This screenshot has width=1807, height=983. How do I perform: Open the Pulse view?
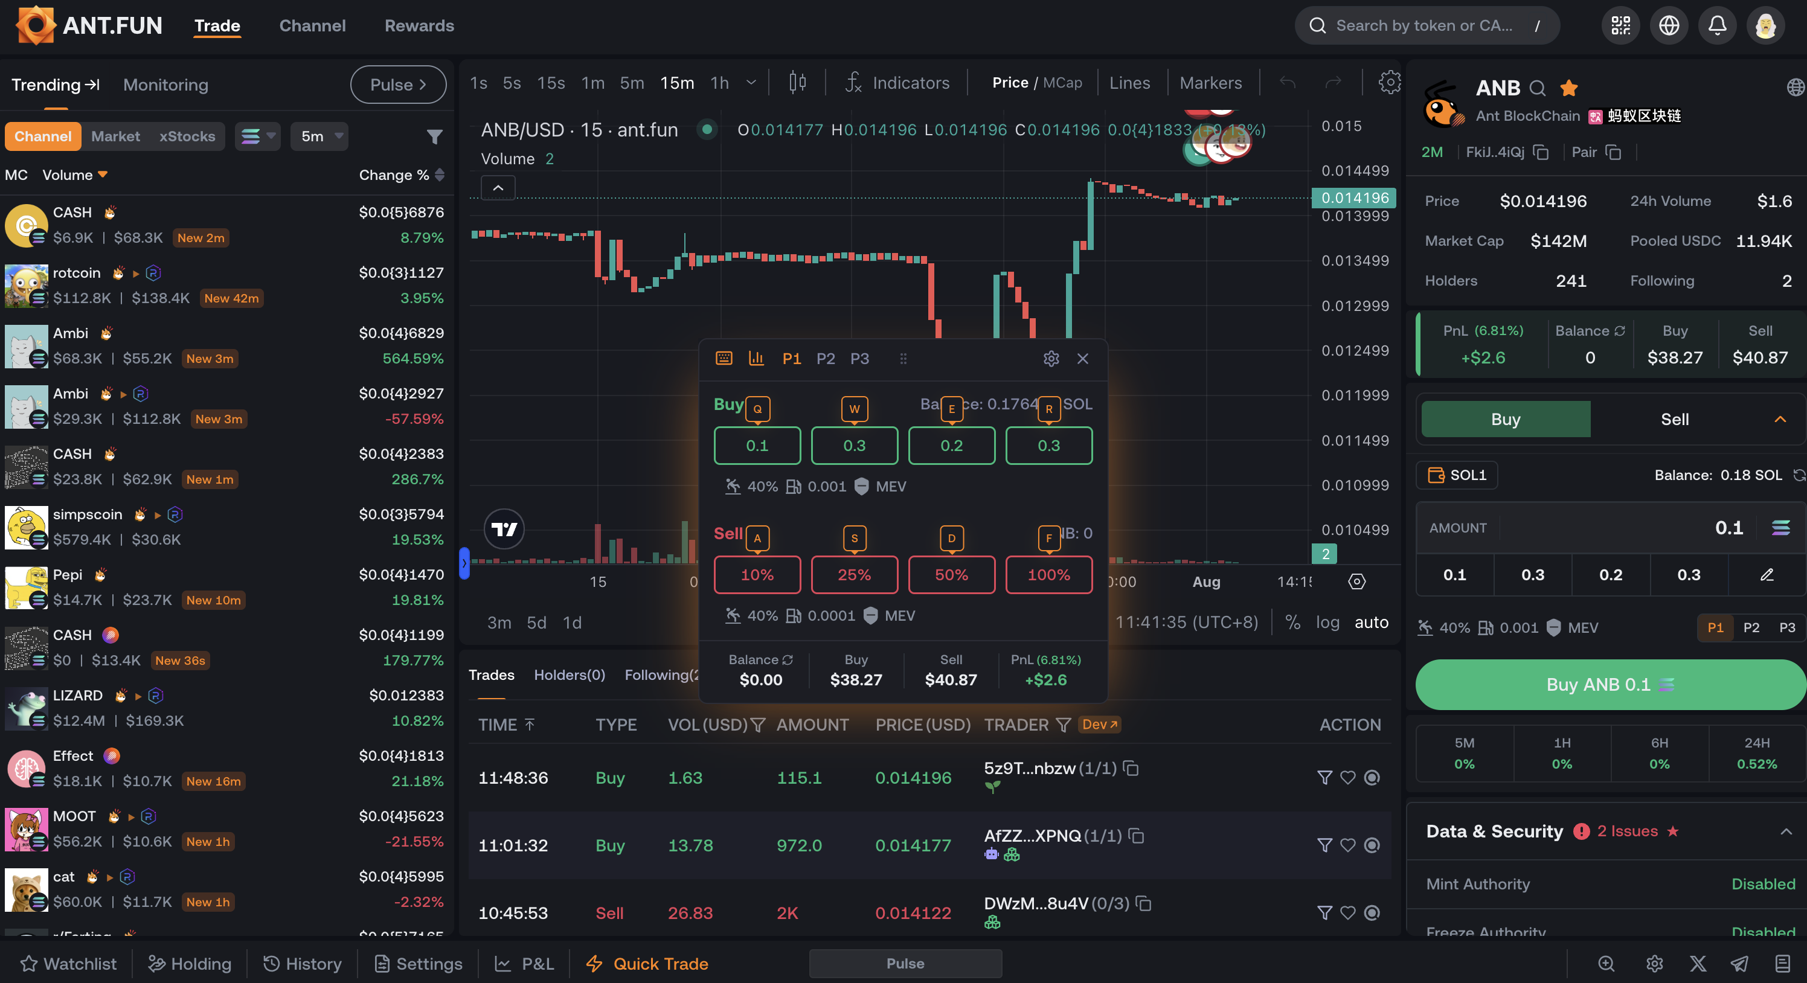[x=399, y=84]
